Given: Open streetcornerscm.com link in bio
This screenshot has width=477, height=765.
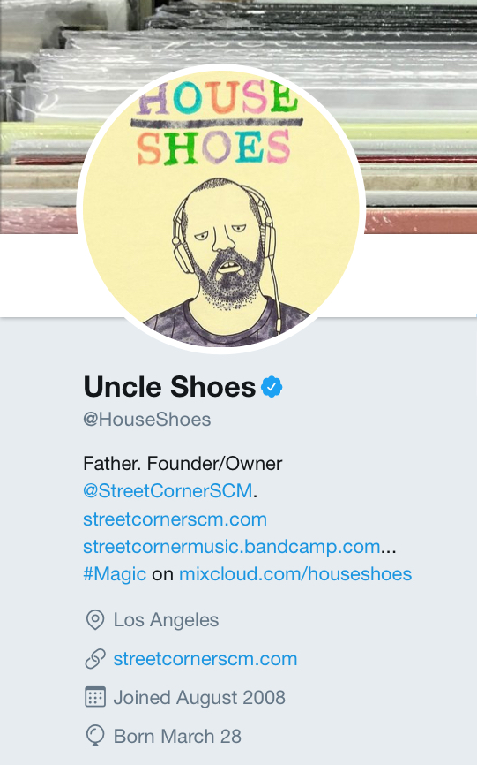Looking at the screenshot, I should [175, 519].
